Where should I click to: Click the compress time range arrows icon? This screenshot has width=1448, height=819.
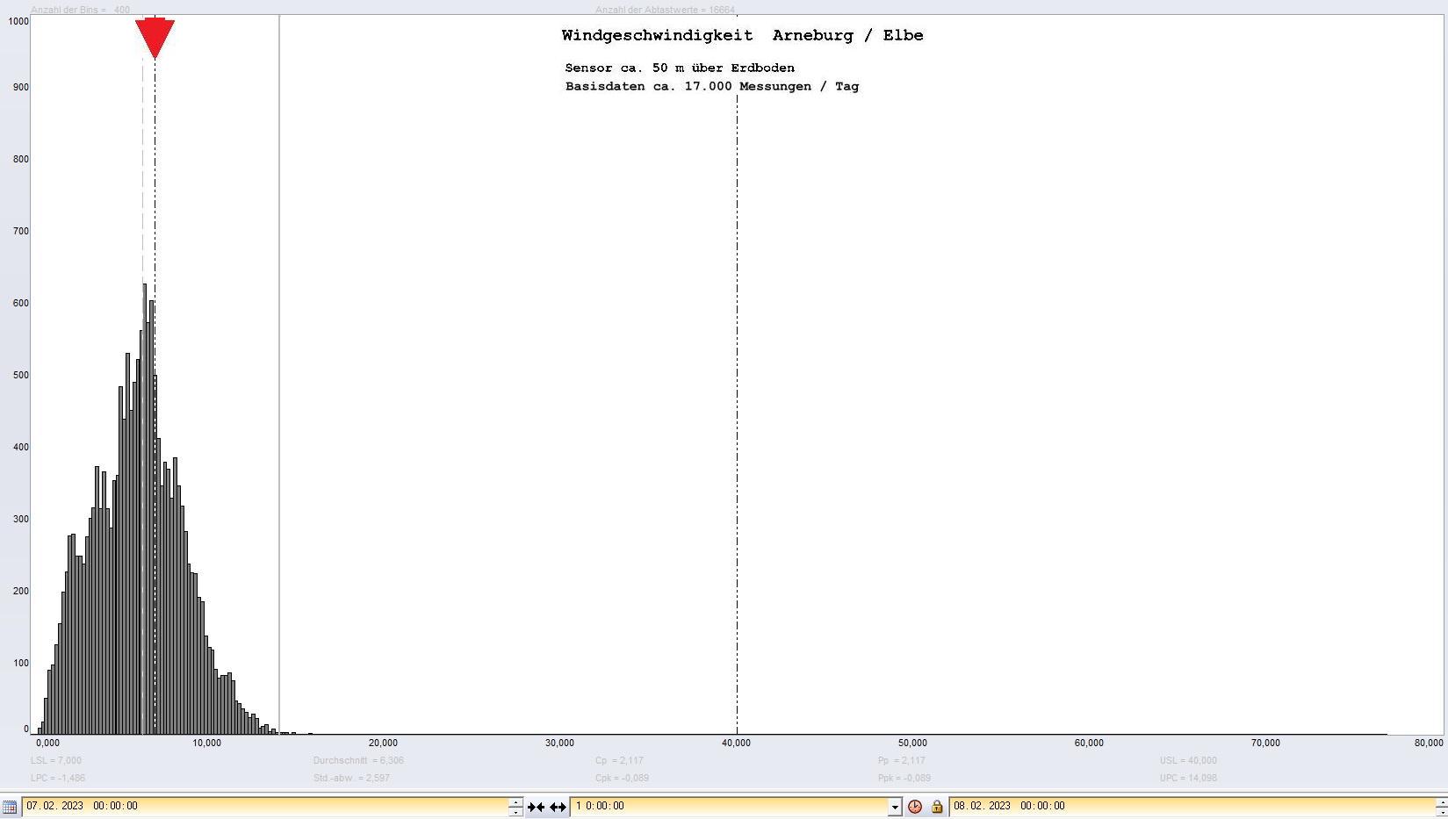pyautogui.click(x=536, y=807)
